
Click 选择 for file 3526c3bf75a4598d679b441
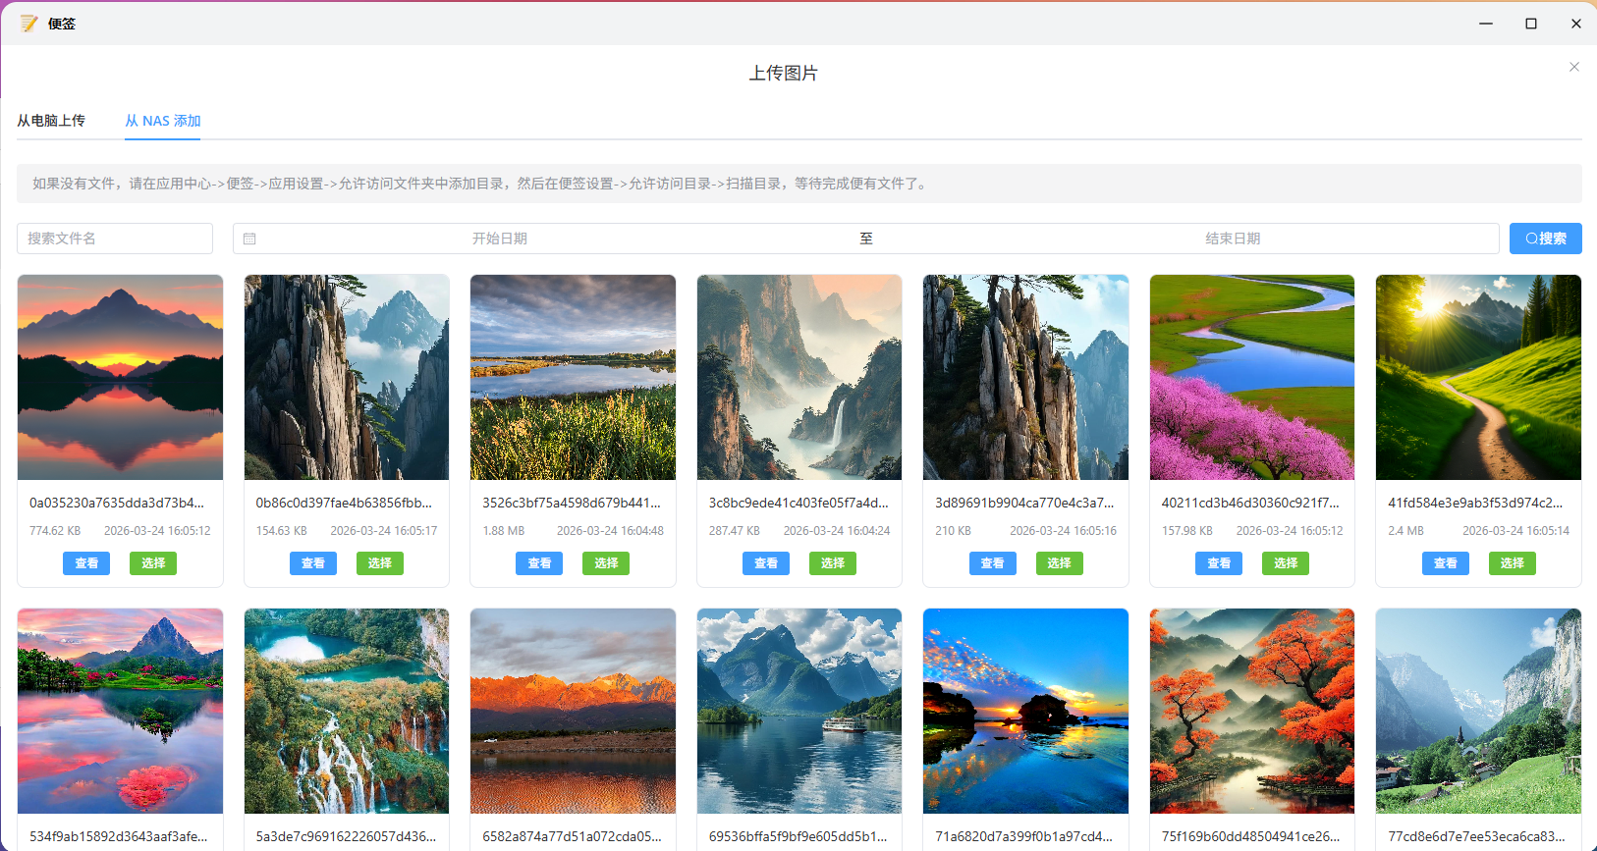606,563
